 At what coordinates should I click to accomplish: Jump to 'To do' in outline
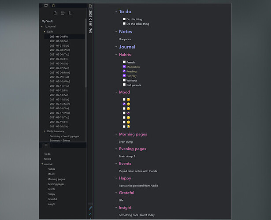[47, 154]
